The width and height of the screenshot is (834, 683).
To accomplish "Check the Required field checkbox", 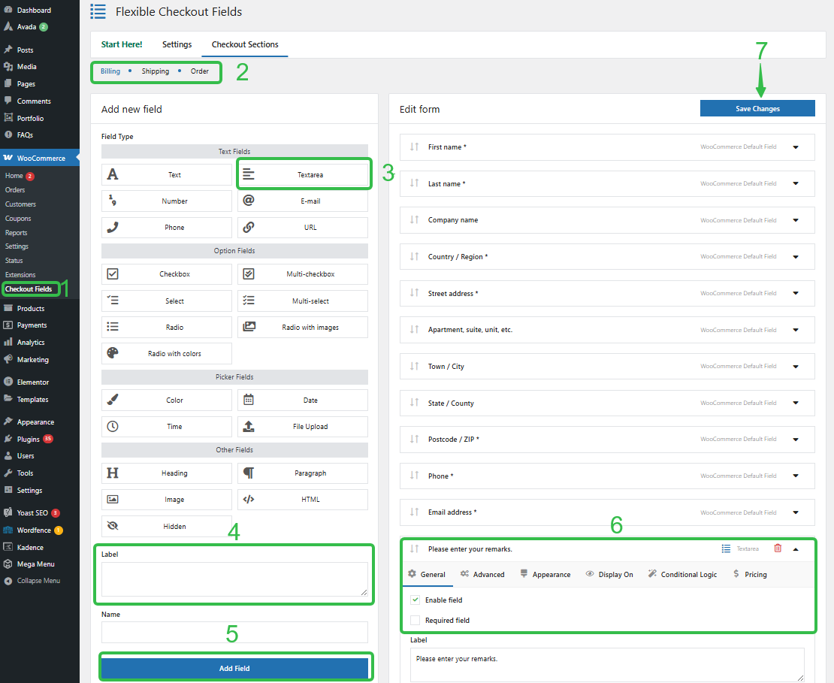I will pos(414,620).
